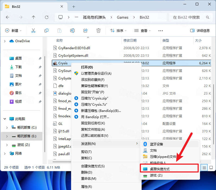This screenshot has height=190, width=216.
Task: Expand the 畅玩部落 (C:) drive node
Action: [x=7, y=128]
